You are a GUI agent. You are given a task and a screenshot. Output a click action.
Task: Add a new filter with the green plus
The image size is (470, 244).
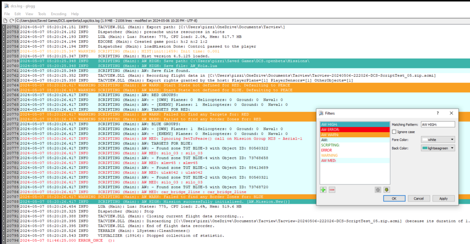point(323,190)
